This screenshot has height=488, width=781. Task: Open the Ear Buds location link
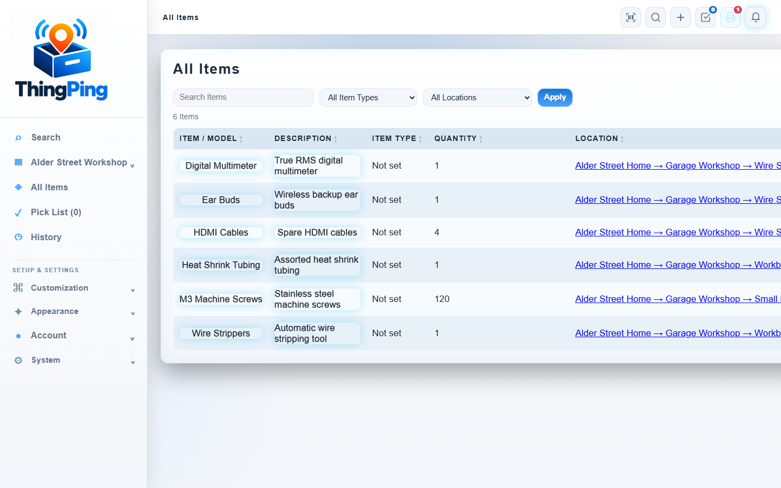click(678, 200)
